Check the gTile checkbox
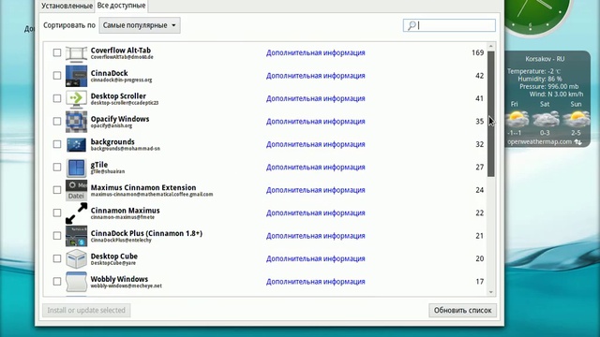This screenshot has width=600, height=337. (57, 168)
